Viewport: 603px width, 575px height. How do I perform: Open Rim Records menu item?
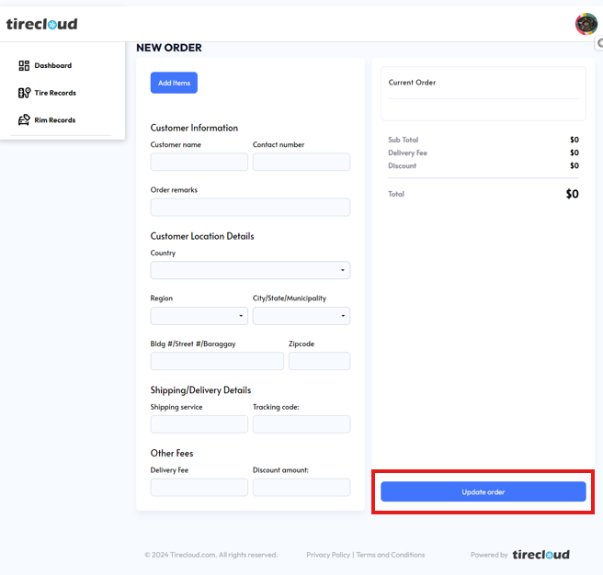(x=54, y=120)
